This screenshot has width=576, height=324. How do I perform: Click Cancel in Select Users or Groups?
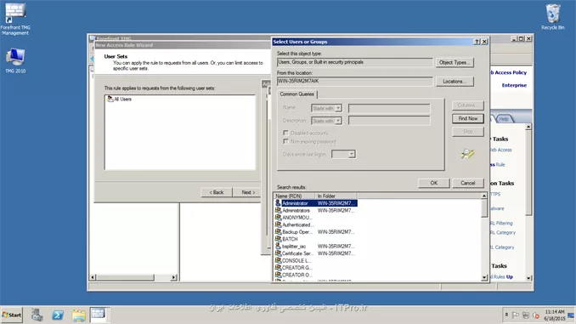(467, 183)
